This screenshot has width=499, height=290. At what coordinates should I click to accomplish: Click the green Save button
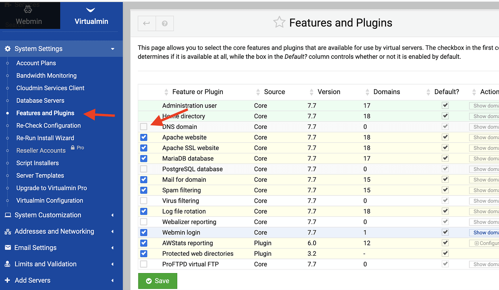pos(158,281)
